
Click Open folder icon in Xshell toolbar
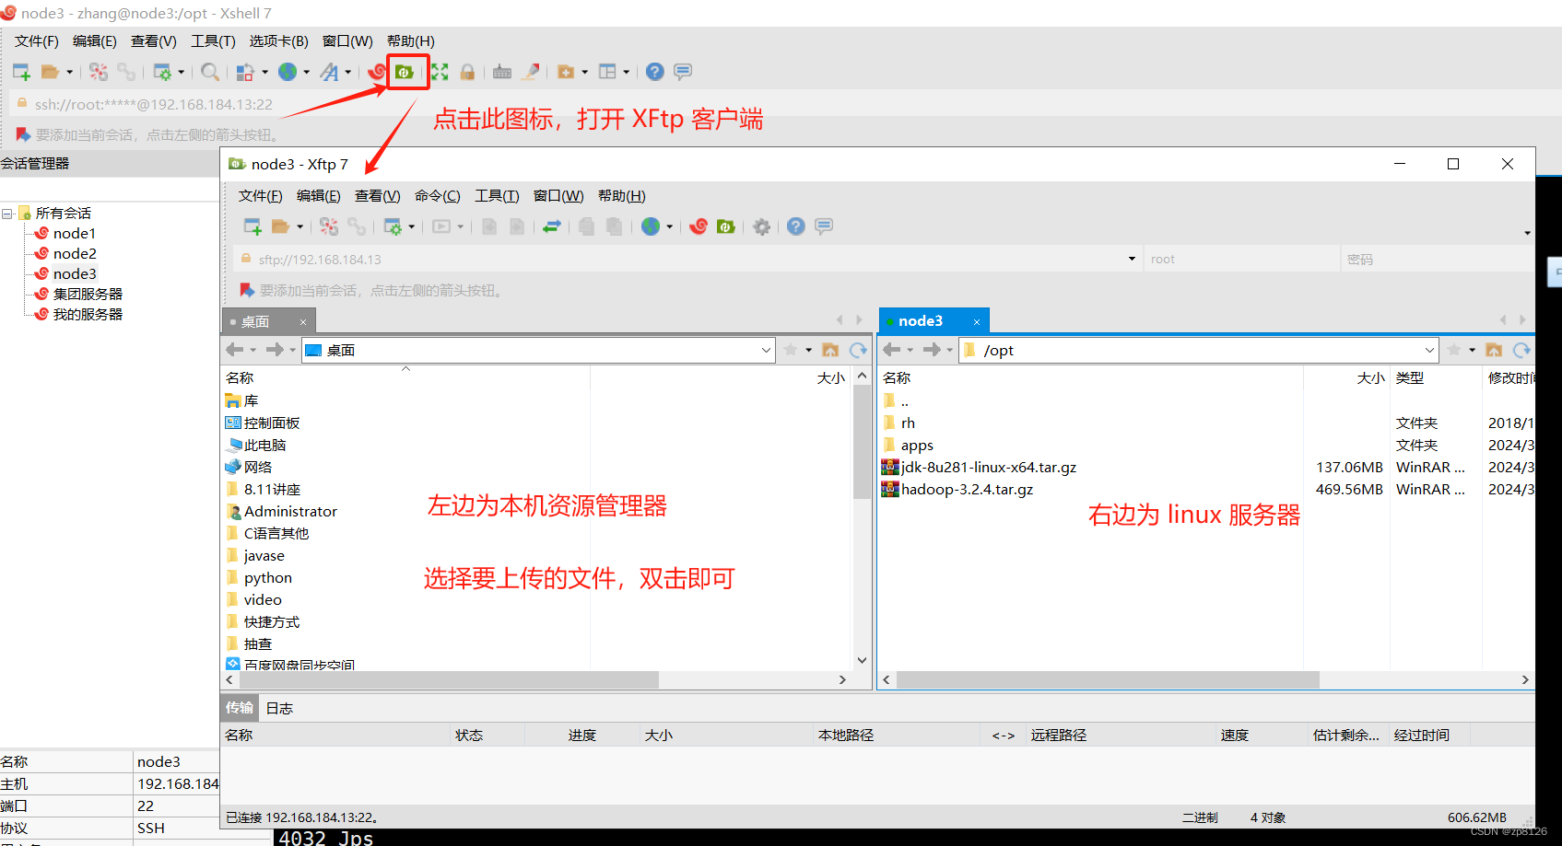click(51, 72)
